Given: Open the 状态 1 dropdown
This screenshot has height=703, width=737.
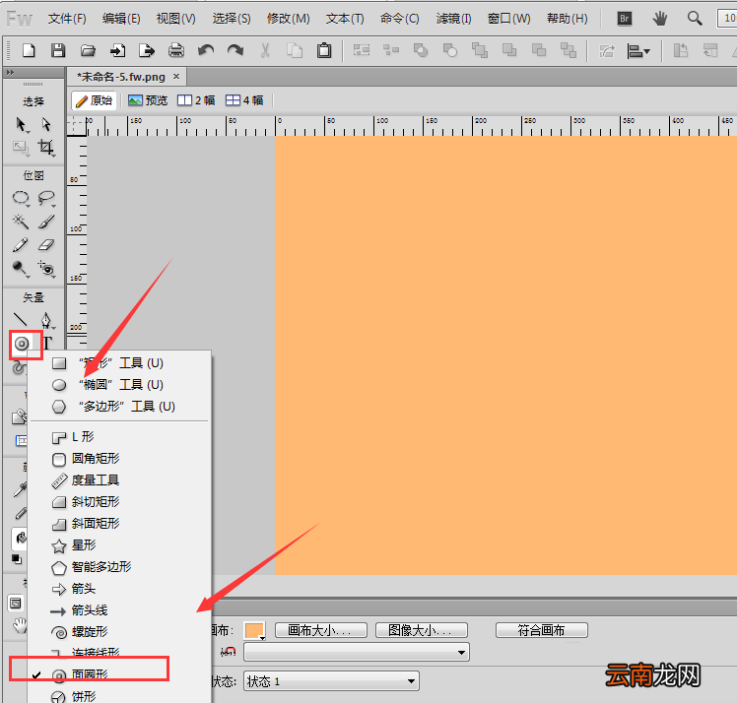Looking at the screenshot, I should pyautogui.click(x=331, y=681).
